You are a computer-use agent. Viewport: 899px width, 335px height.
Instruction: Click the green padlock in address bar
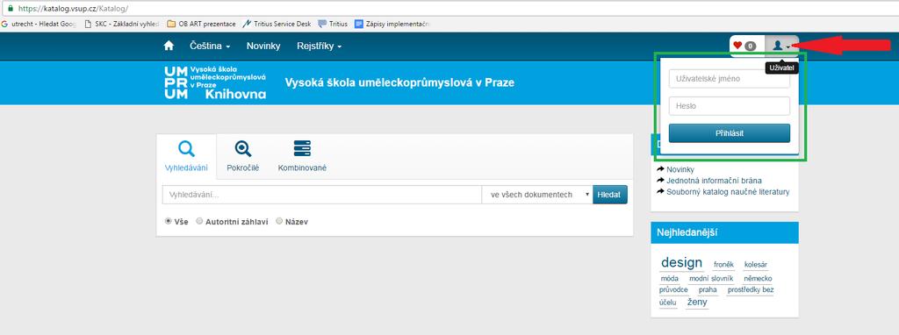point(11,9)
